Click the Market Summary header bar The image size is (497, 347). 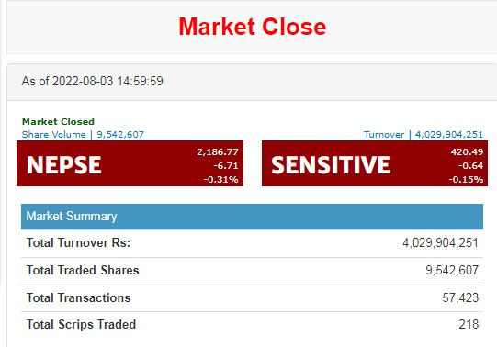tap(252, 217)
